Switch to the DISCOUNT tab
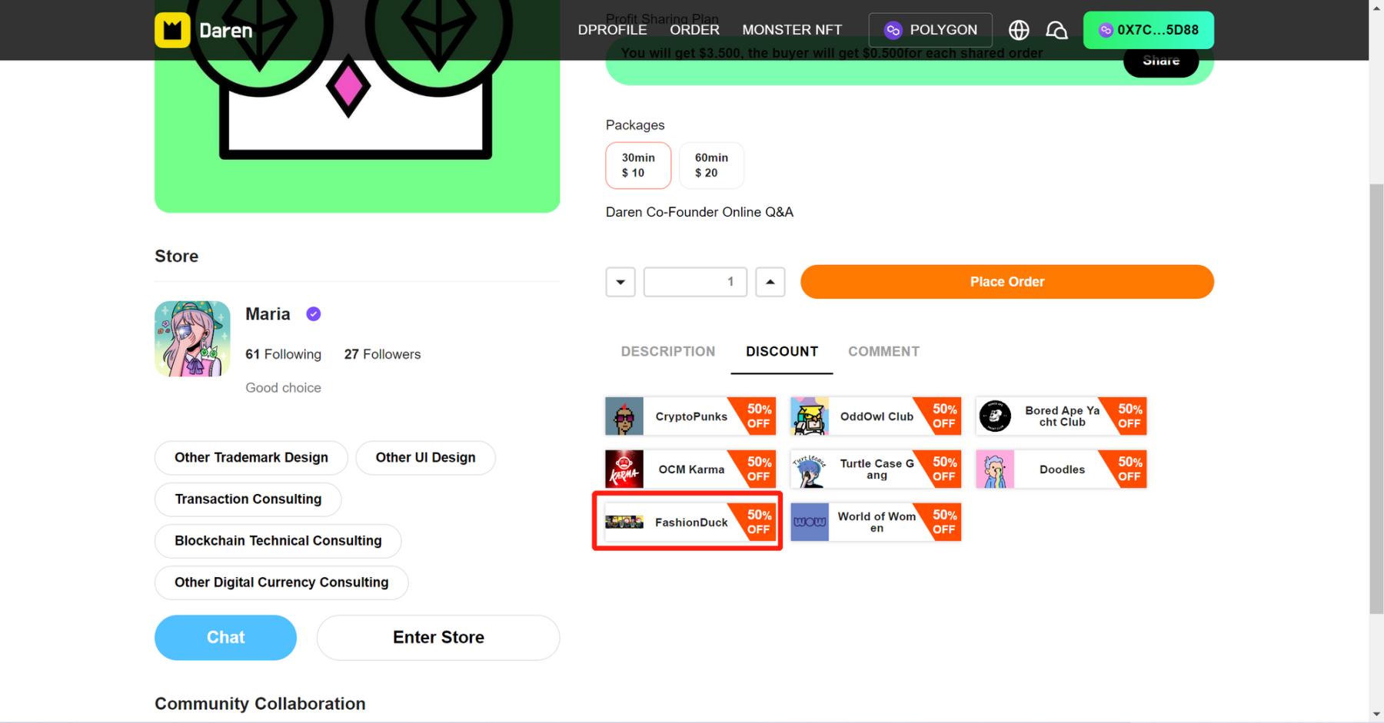 coord(782,352)
